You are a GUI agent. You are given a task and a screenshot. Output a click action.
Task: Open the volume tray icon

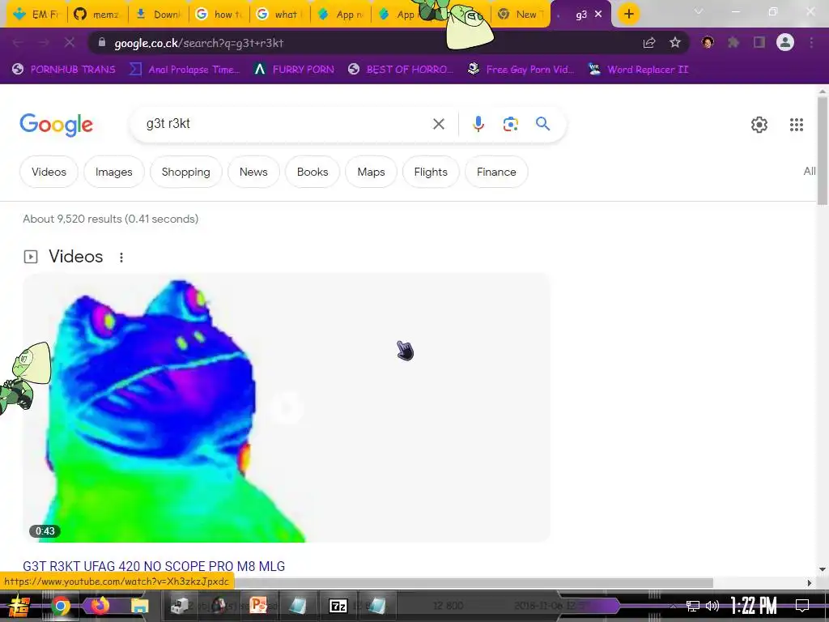click(x=712, y=606)
